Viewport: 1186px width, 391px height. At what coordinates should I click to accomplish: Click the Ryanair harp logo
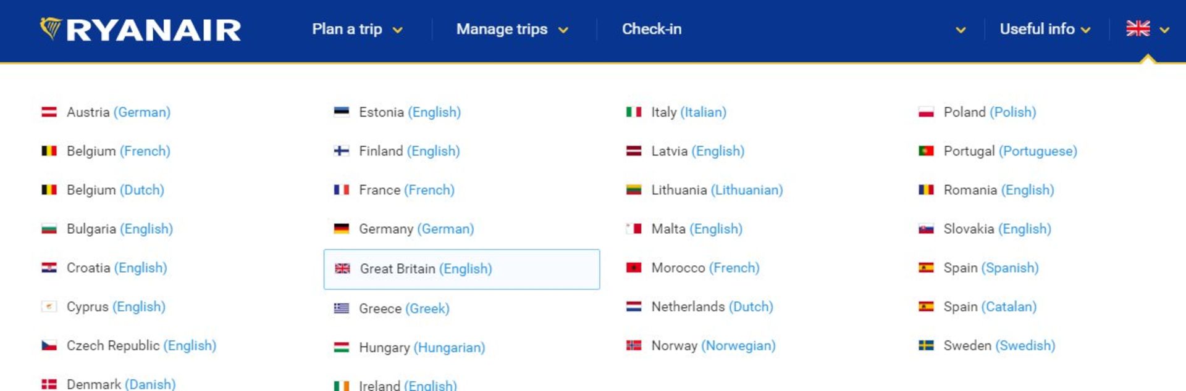(51, 28)
